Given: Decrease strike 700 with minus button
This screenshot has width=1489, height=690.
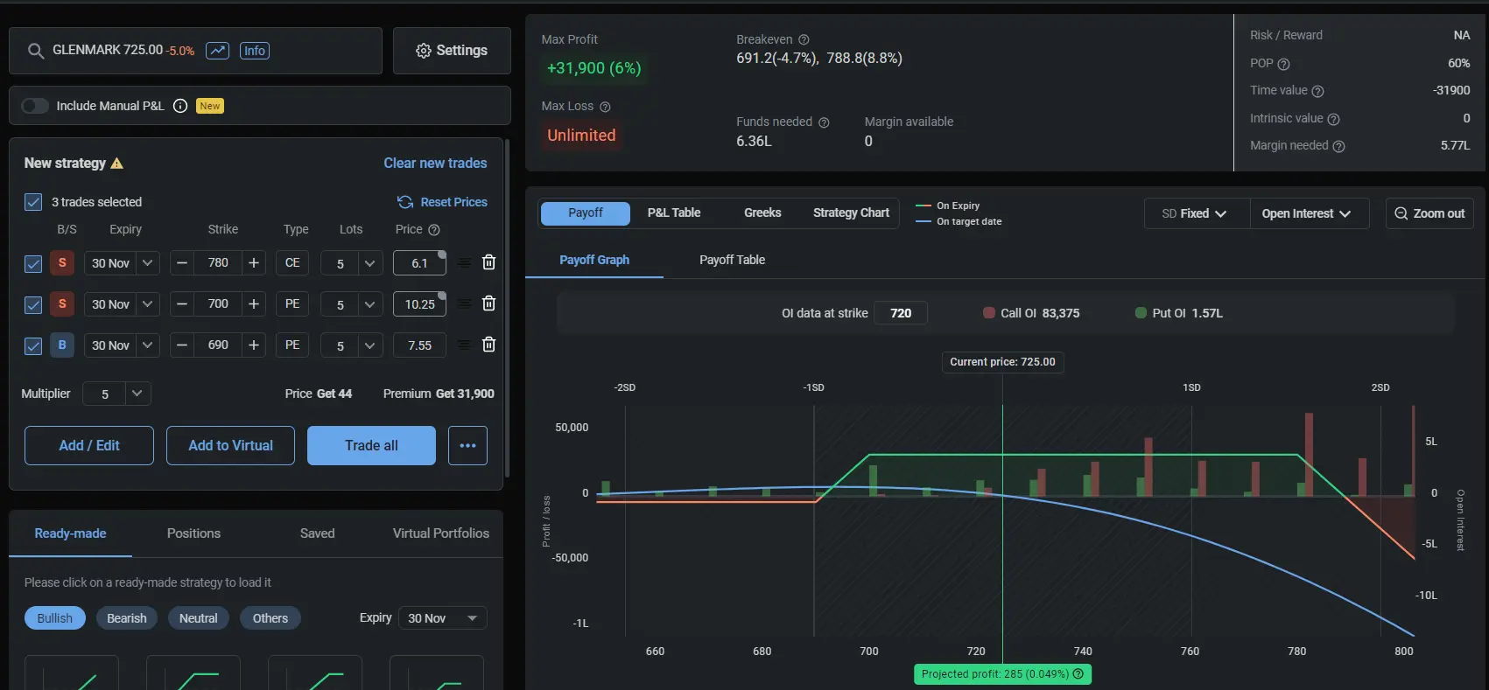Looking at the screenshot, I should click(x=182, y=303).
